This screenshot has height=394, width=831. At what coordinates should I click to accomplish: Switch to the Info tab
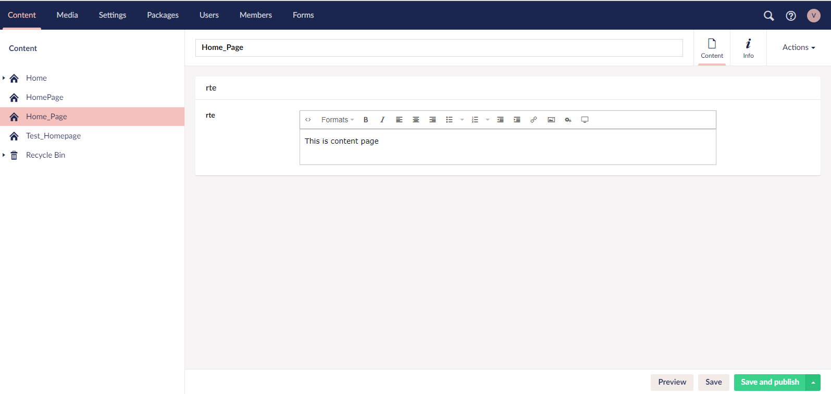(x=748, y=48)
